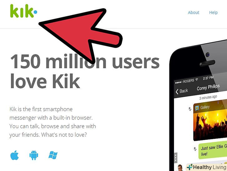227x171 pixels.
Task: Click the read receipt icon beside green bubble
Action: (195, 149)
